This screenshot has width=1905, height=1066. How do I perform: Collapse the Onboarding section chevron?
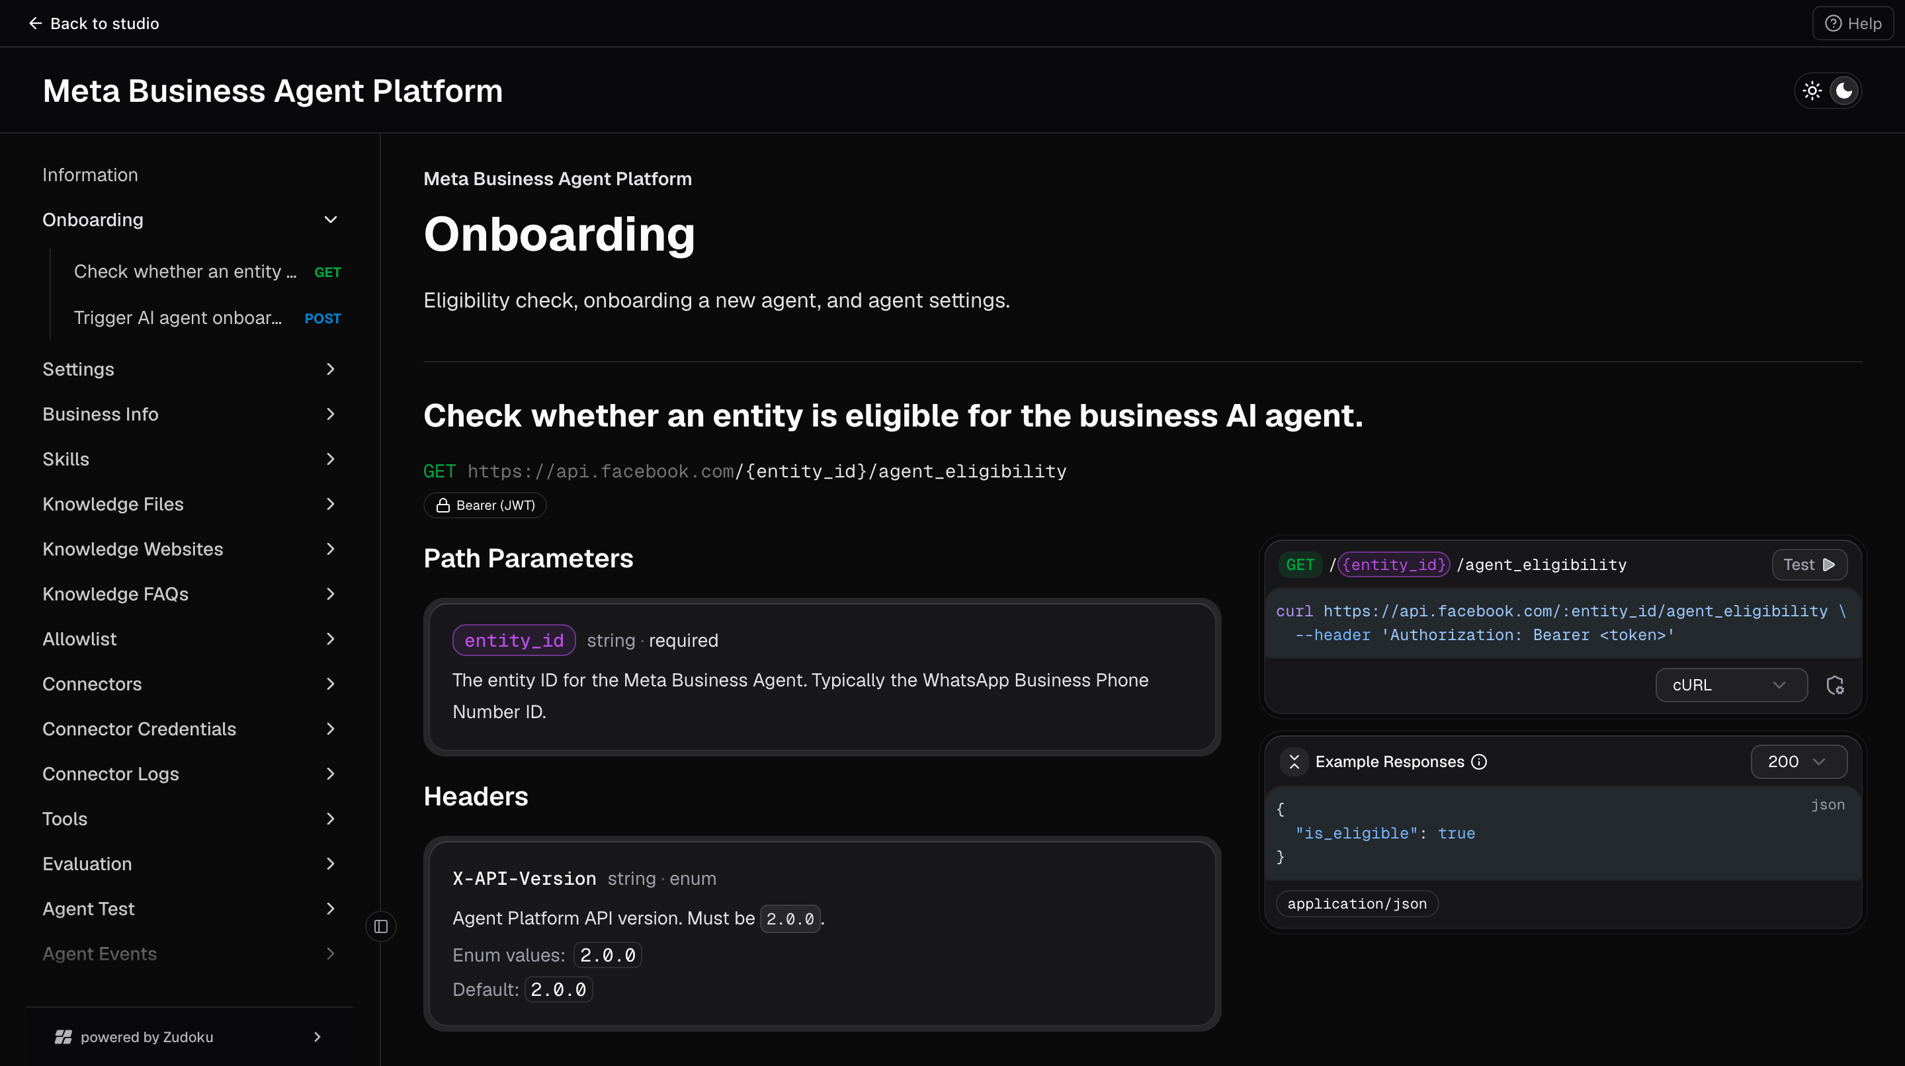click(x=331, y=220)
